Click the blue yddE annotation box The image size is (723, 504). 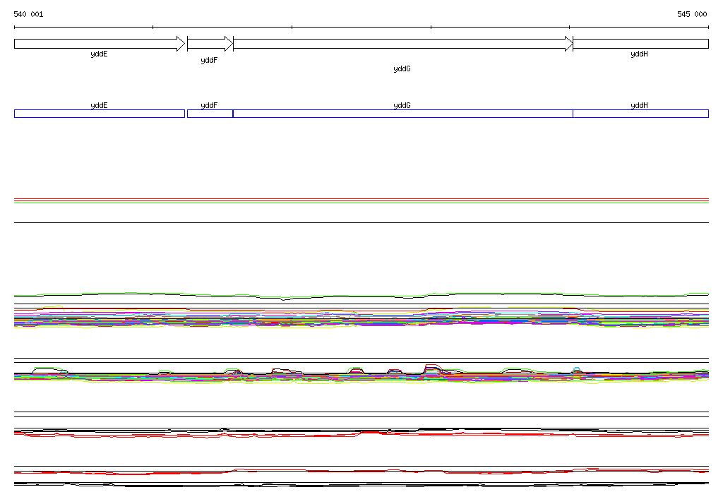[x=99, y=114]
